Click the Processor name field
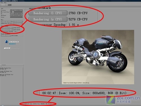 pyautogui.click(x=16, y=10)
